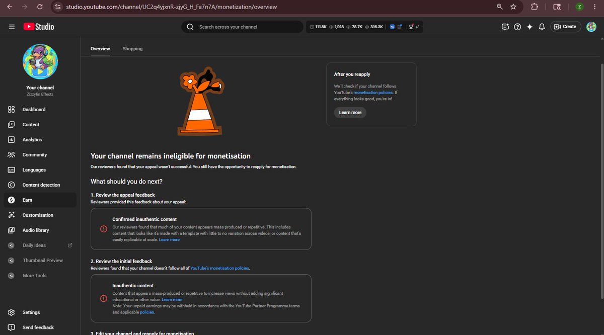Click the warning icon beside Confirmed inauthentic content
The image size is (604, 335).
coord(104,229)
